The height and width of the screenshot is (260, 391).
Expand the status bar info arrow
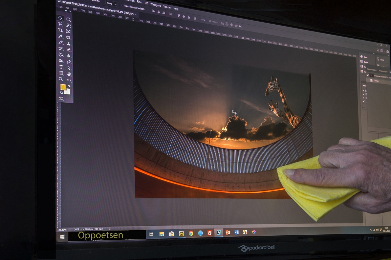[x=109, y=229]
